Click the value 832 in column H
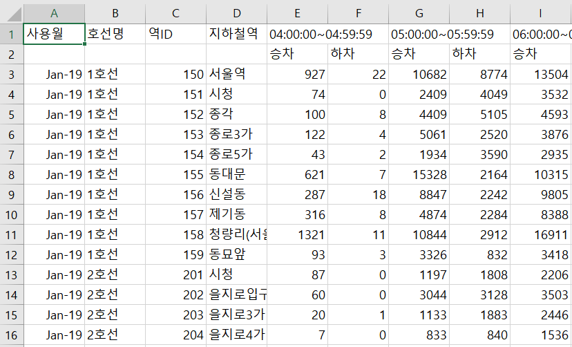The width and height of the screenshot is (572, 347). coord(479,254)
